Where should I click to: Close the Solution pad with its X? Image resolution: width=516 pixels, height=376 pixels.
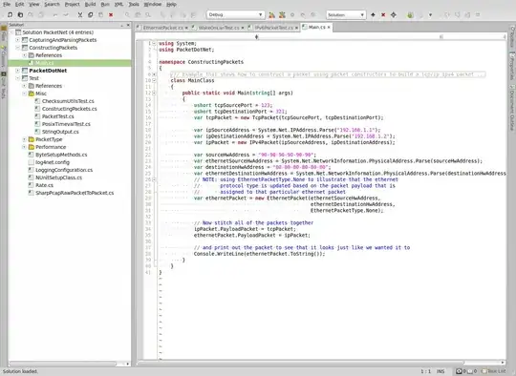click(128, 25)
